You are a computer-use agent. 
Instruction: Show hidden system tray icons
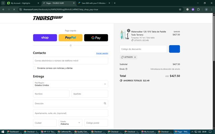point(192,132)
